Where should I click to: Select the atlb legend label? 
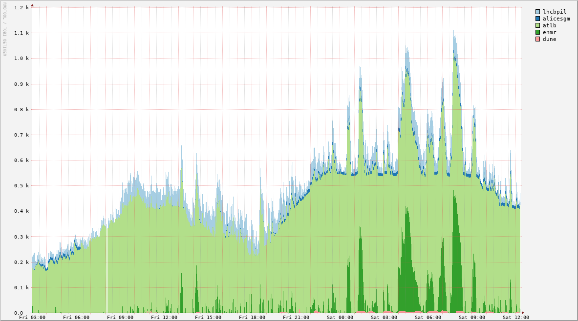tap(549, 25)
